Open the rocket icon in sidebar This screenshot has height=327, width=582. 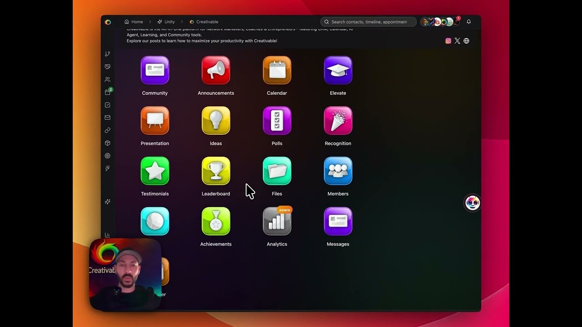107,168
